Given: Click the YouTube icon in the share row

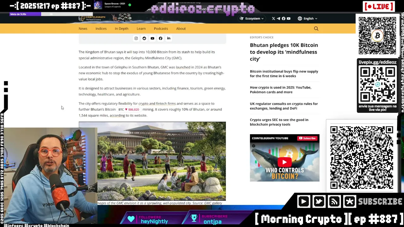Looking at the screenshot, I should [x=152, y=38].
